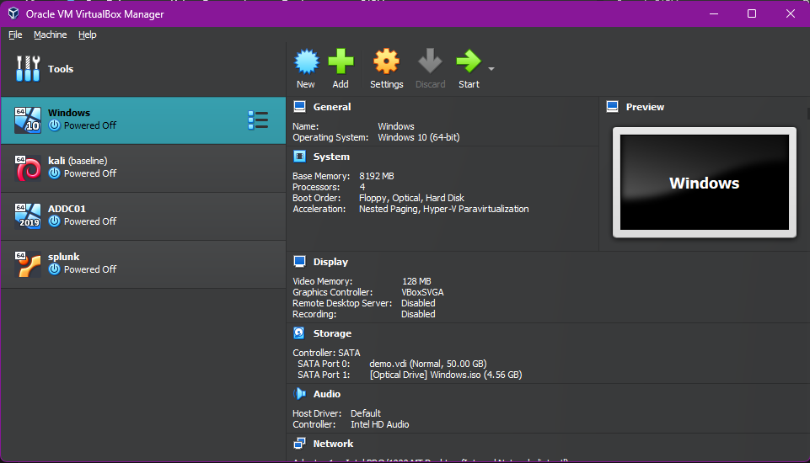Click the Processors value 4

pyautogui.click(x=362, y=187)
